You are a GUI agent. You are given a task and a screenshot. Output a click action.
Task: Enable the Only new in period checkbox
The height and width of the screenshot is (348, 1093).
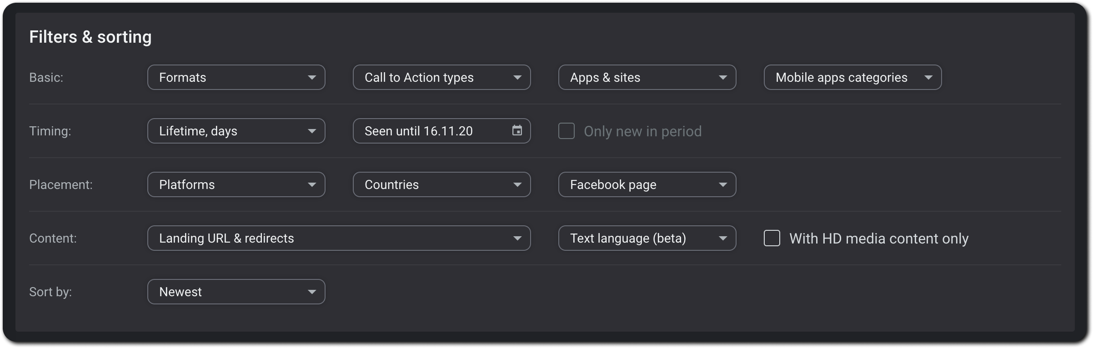tap(567, 131)
